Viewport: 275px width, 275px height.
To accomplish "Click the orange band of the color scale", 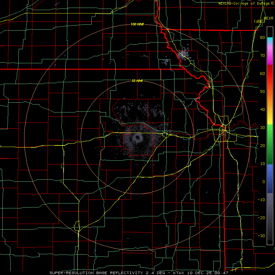I will click(270, 98).
